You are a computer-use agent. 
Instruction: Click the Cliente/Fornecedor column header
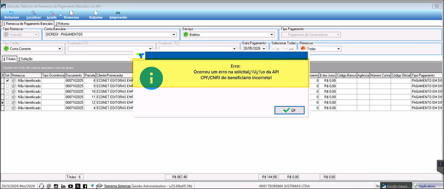coord(114,76)
